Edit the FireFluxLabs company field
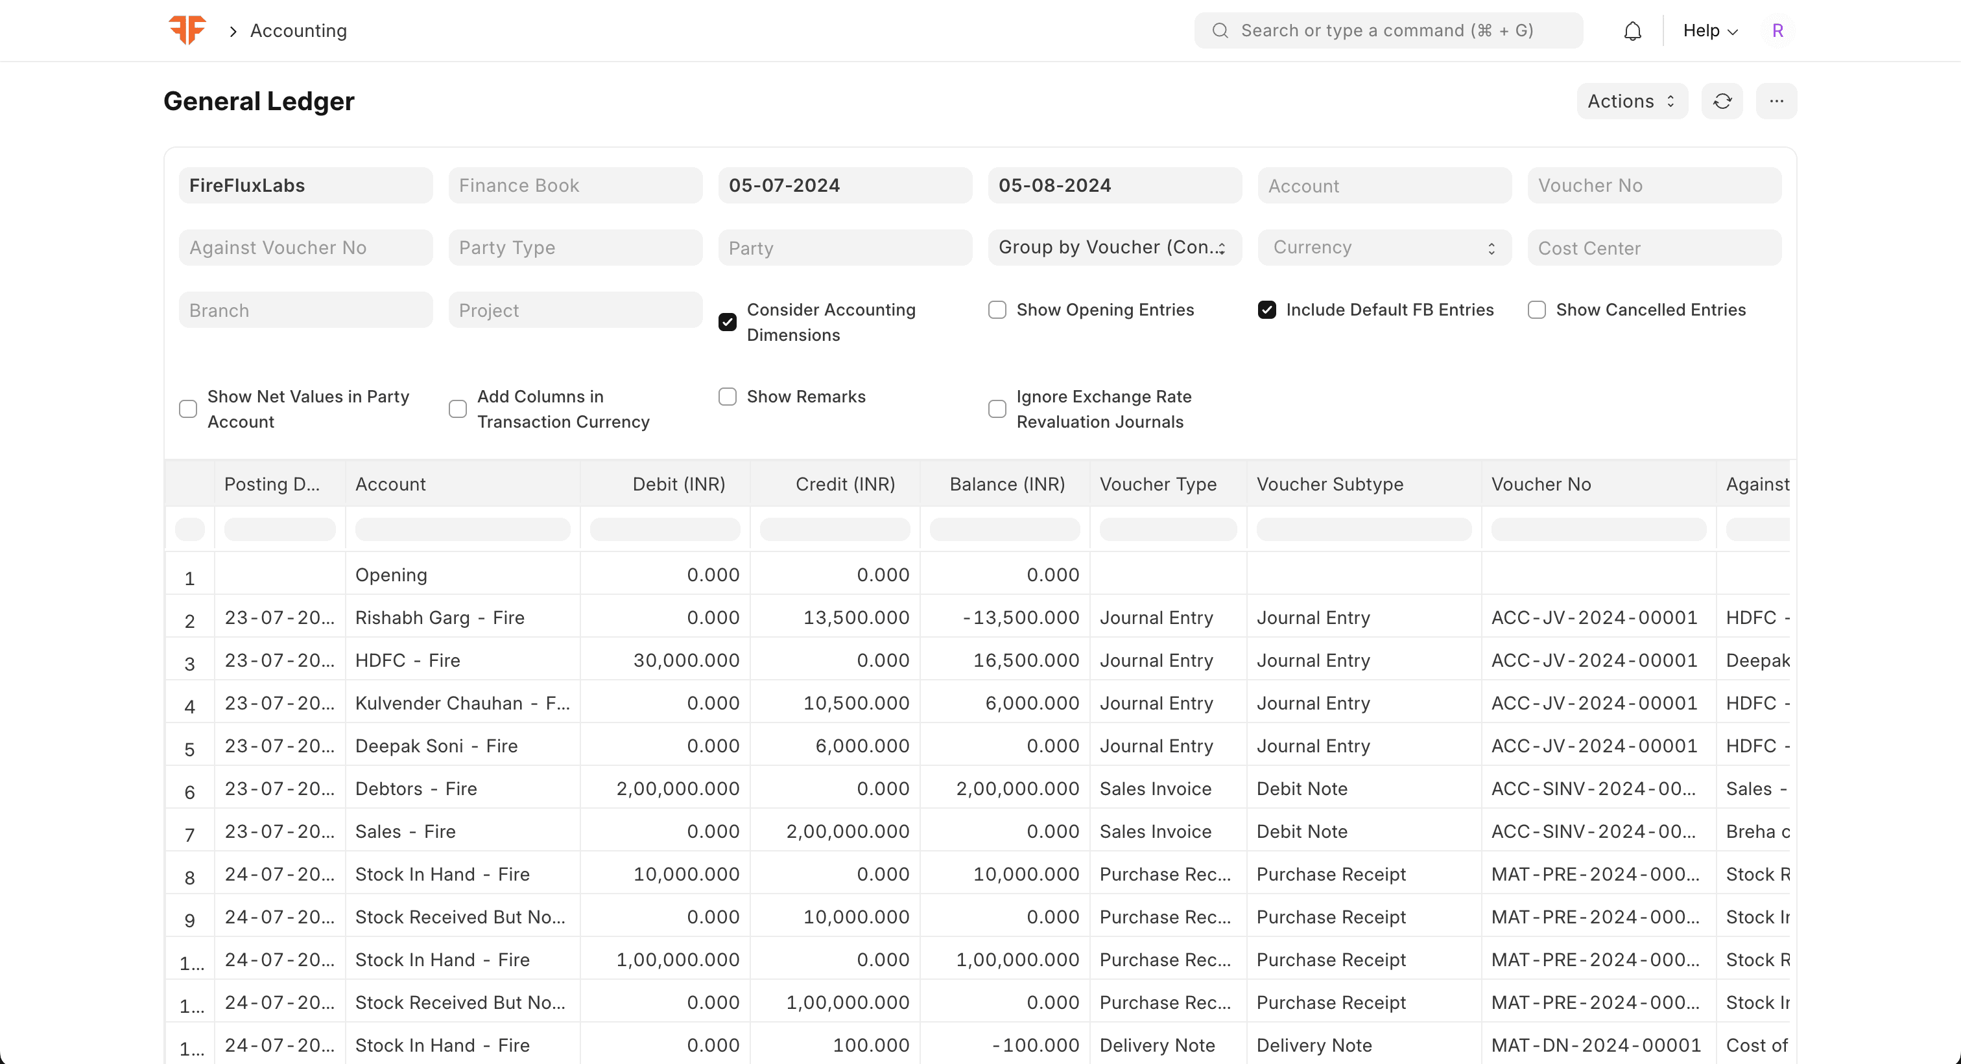 click(305, 185)
